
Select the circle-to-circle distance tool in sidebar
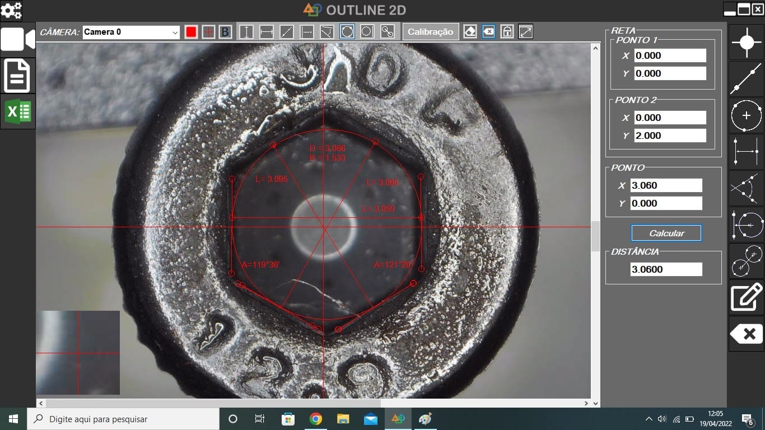coord(747,261)
